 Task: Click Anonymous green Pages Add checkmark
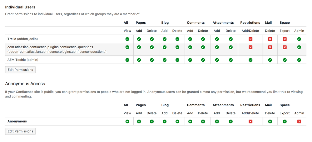click(139, 121)
